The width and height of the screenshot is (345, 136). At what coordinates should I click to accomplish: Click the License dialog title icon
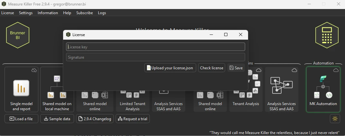pos(68,35)
